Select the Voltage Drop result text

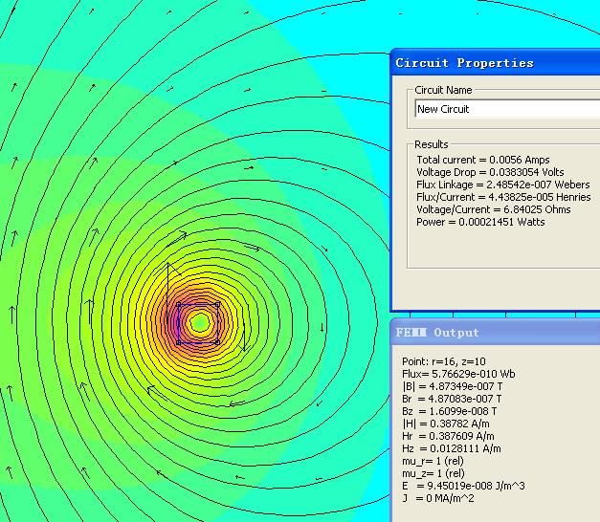490,172
